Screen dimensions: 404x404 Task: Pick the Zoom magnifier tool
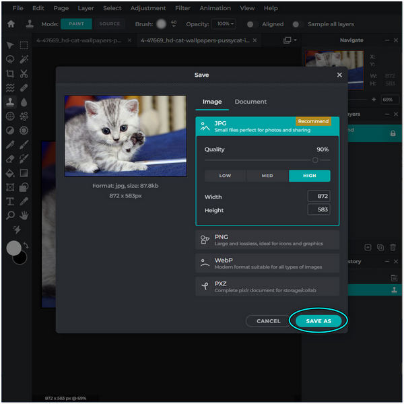click(x=10, y=215)
